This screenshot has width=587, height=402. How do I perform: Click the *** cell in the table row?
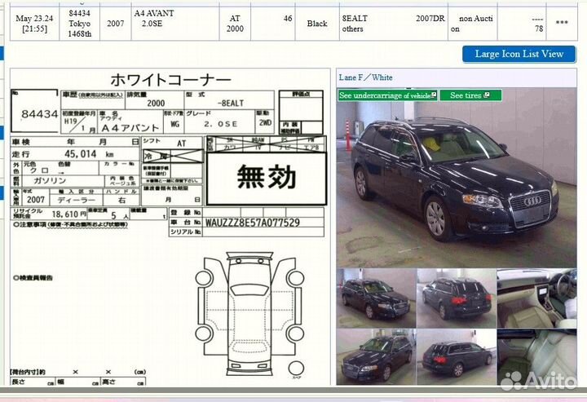(562, 23)
